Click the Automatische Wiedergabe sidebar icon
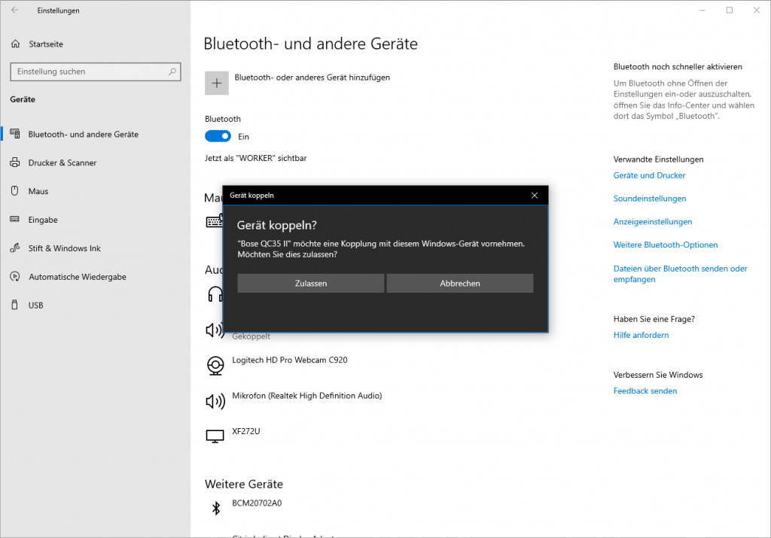This screenshot has height=538, width=771. (17, 276)
